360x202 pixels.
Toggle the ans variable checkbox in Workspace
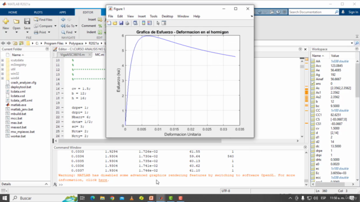click(313, 84)
